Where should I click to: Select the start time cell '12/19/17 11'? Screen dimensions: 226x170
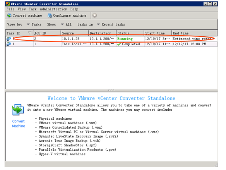158,44
